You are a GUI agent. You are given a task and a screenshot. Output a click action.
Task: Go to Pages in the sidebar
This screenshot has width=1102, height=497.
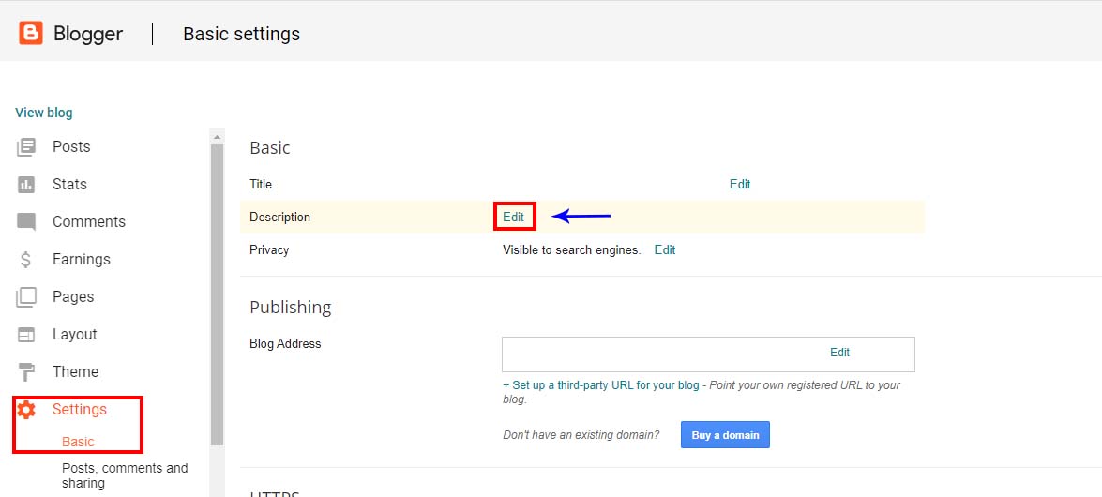[73, 296]
